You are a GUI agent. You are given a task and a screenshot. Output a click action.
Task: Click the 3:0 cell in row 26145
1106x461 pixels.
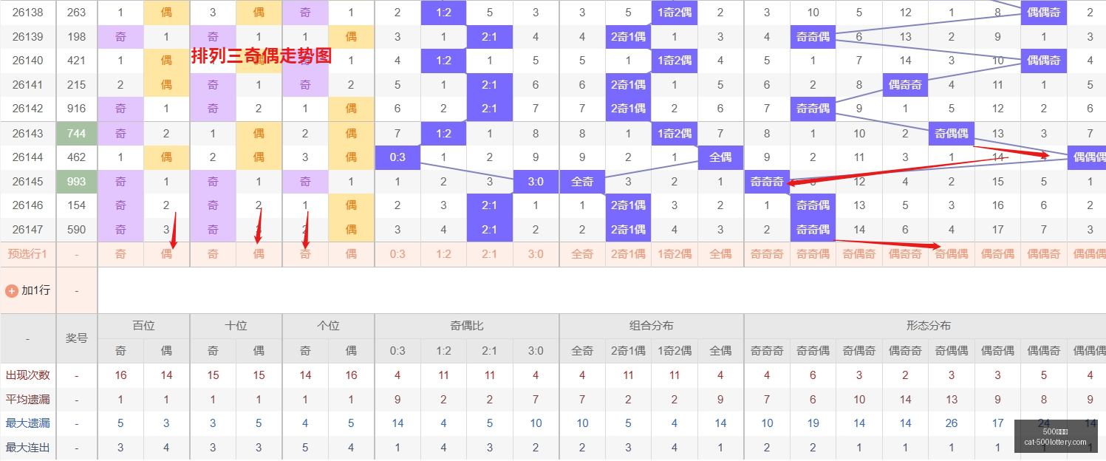click(x=536, y=182)
